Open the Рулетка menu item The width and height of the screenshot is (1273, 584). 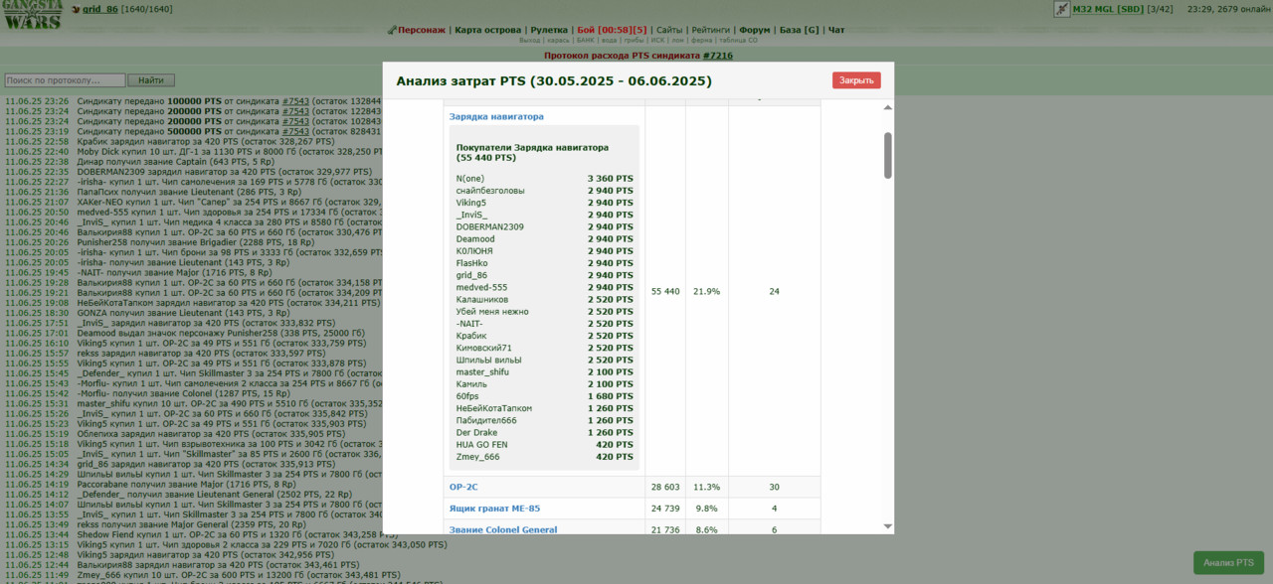[x=549, y=31]
